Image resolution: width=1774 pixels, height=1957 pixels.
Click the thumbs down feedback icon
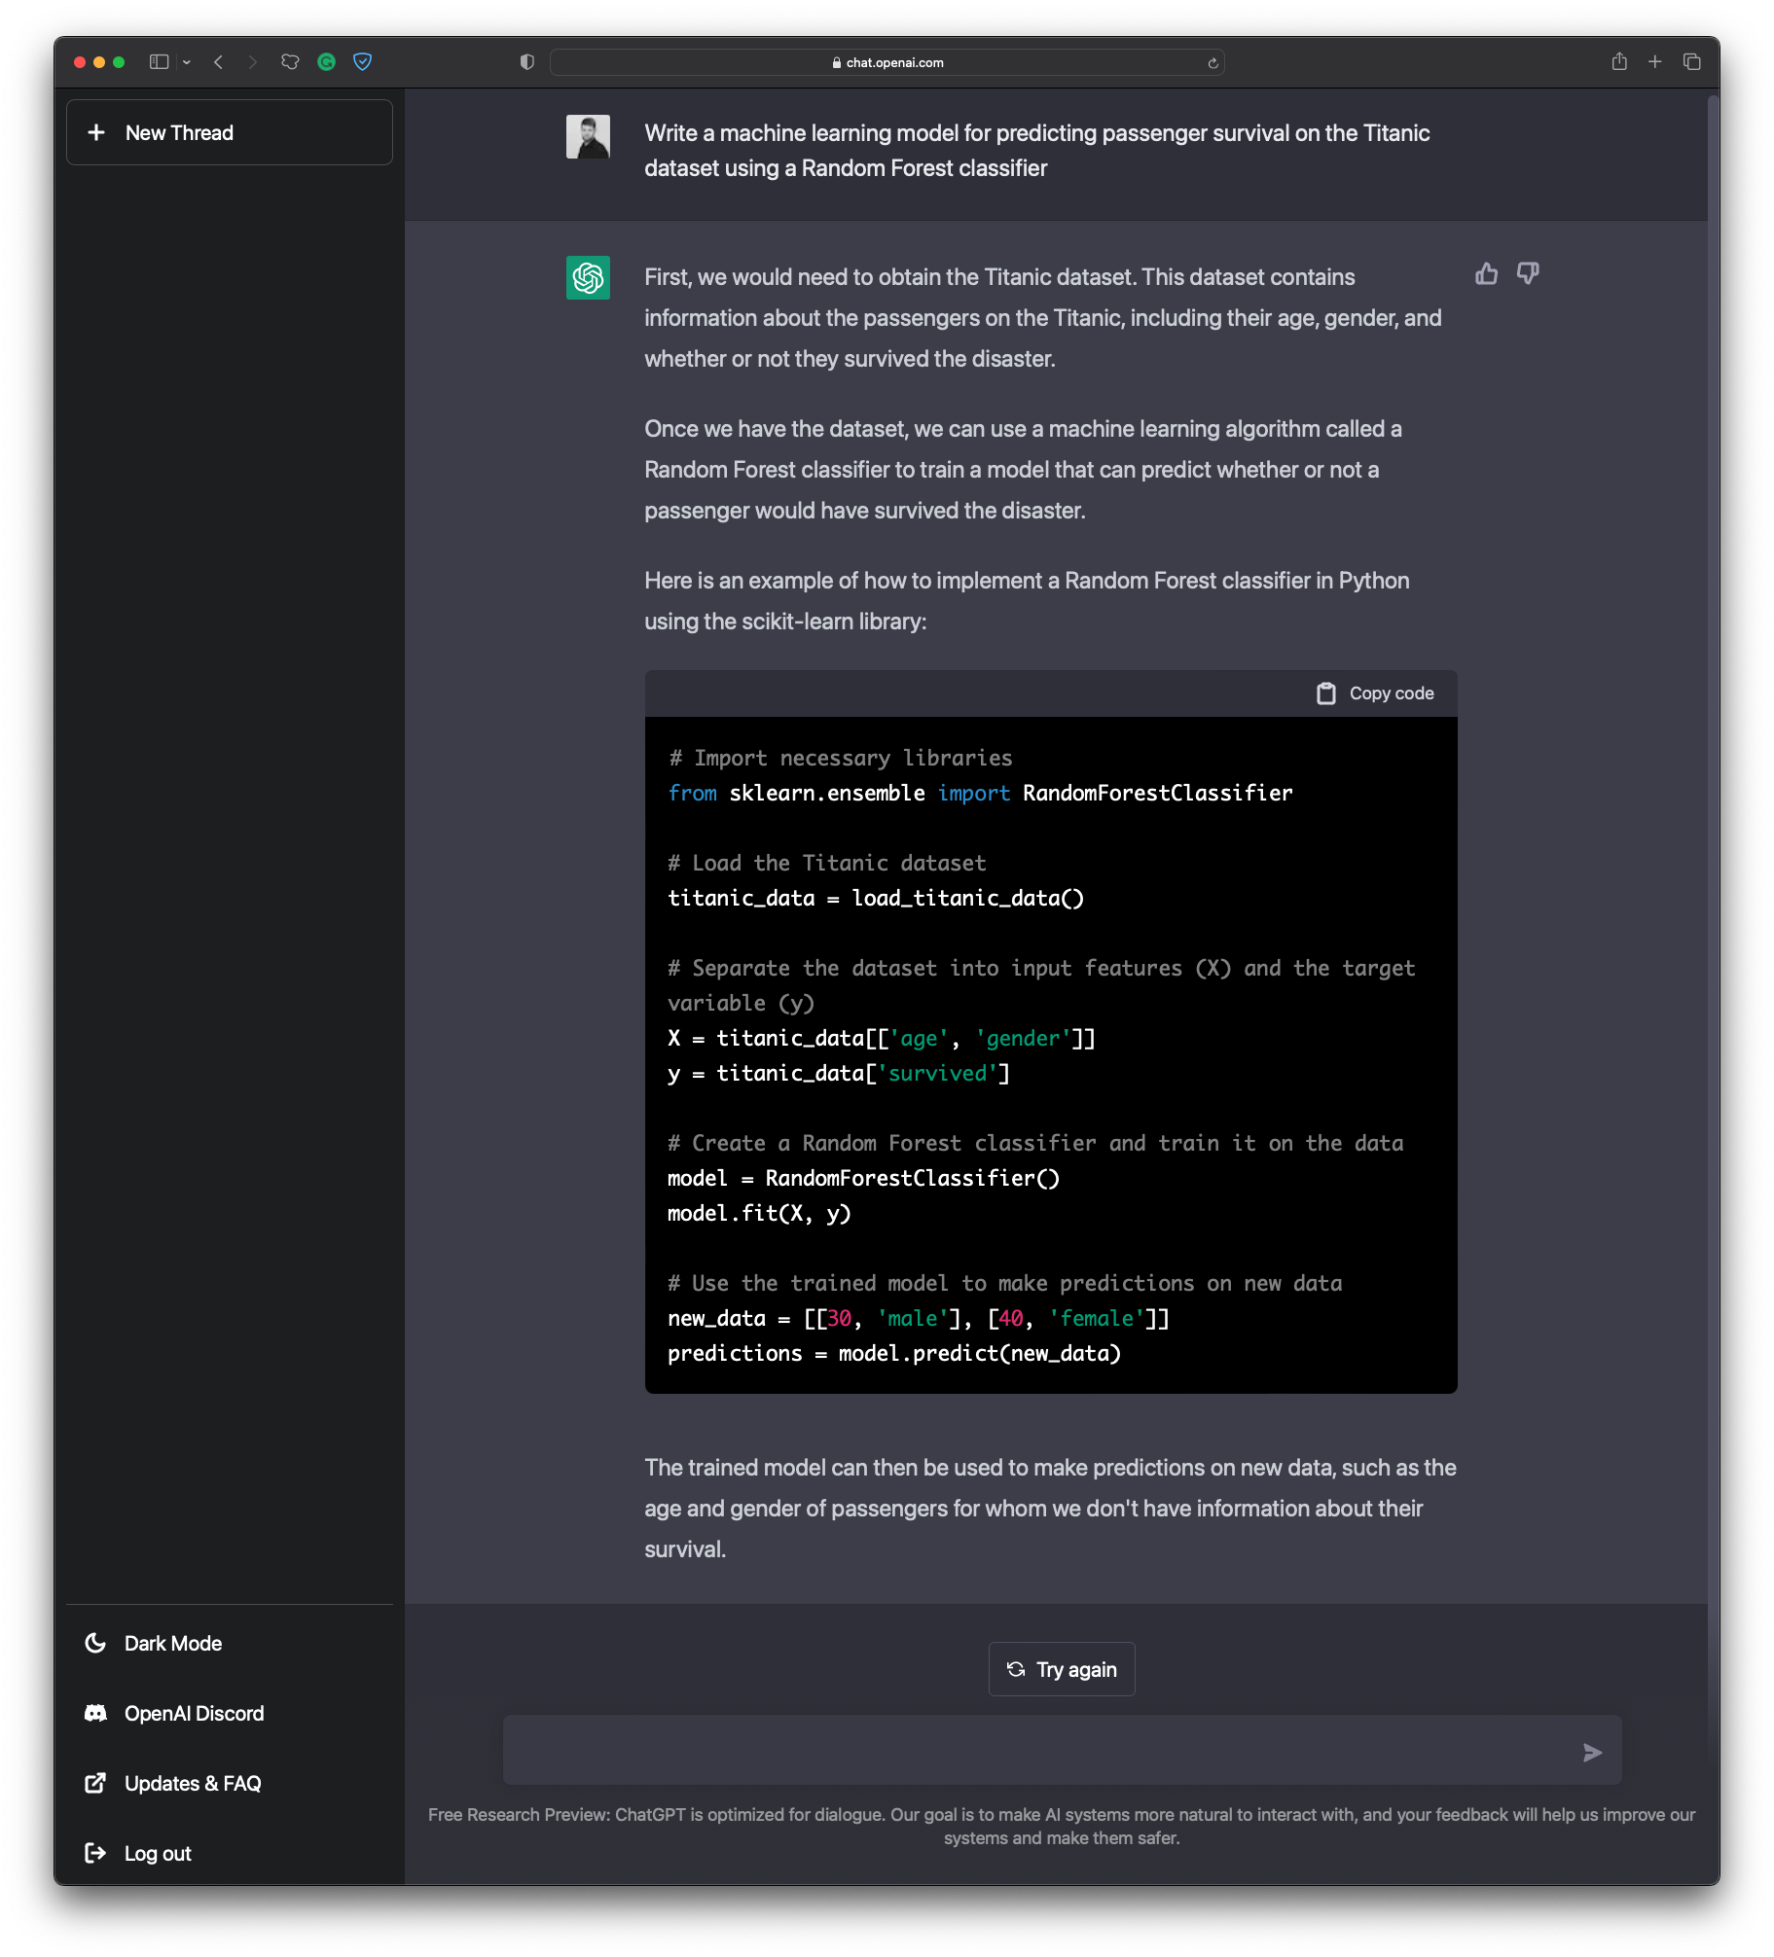point(1528,274)
